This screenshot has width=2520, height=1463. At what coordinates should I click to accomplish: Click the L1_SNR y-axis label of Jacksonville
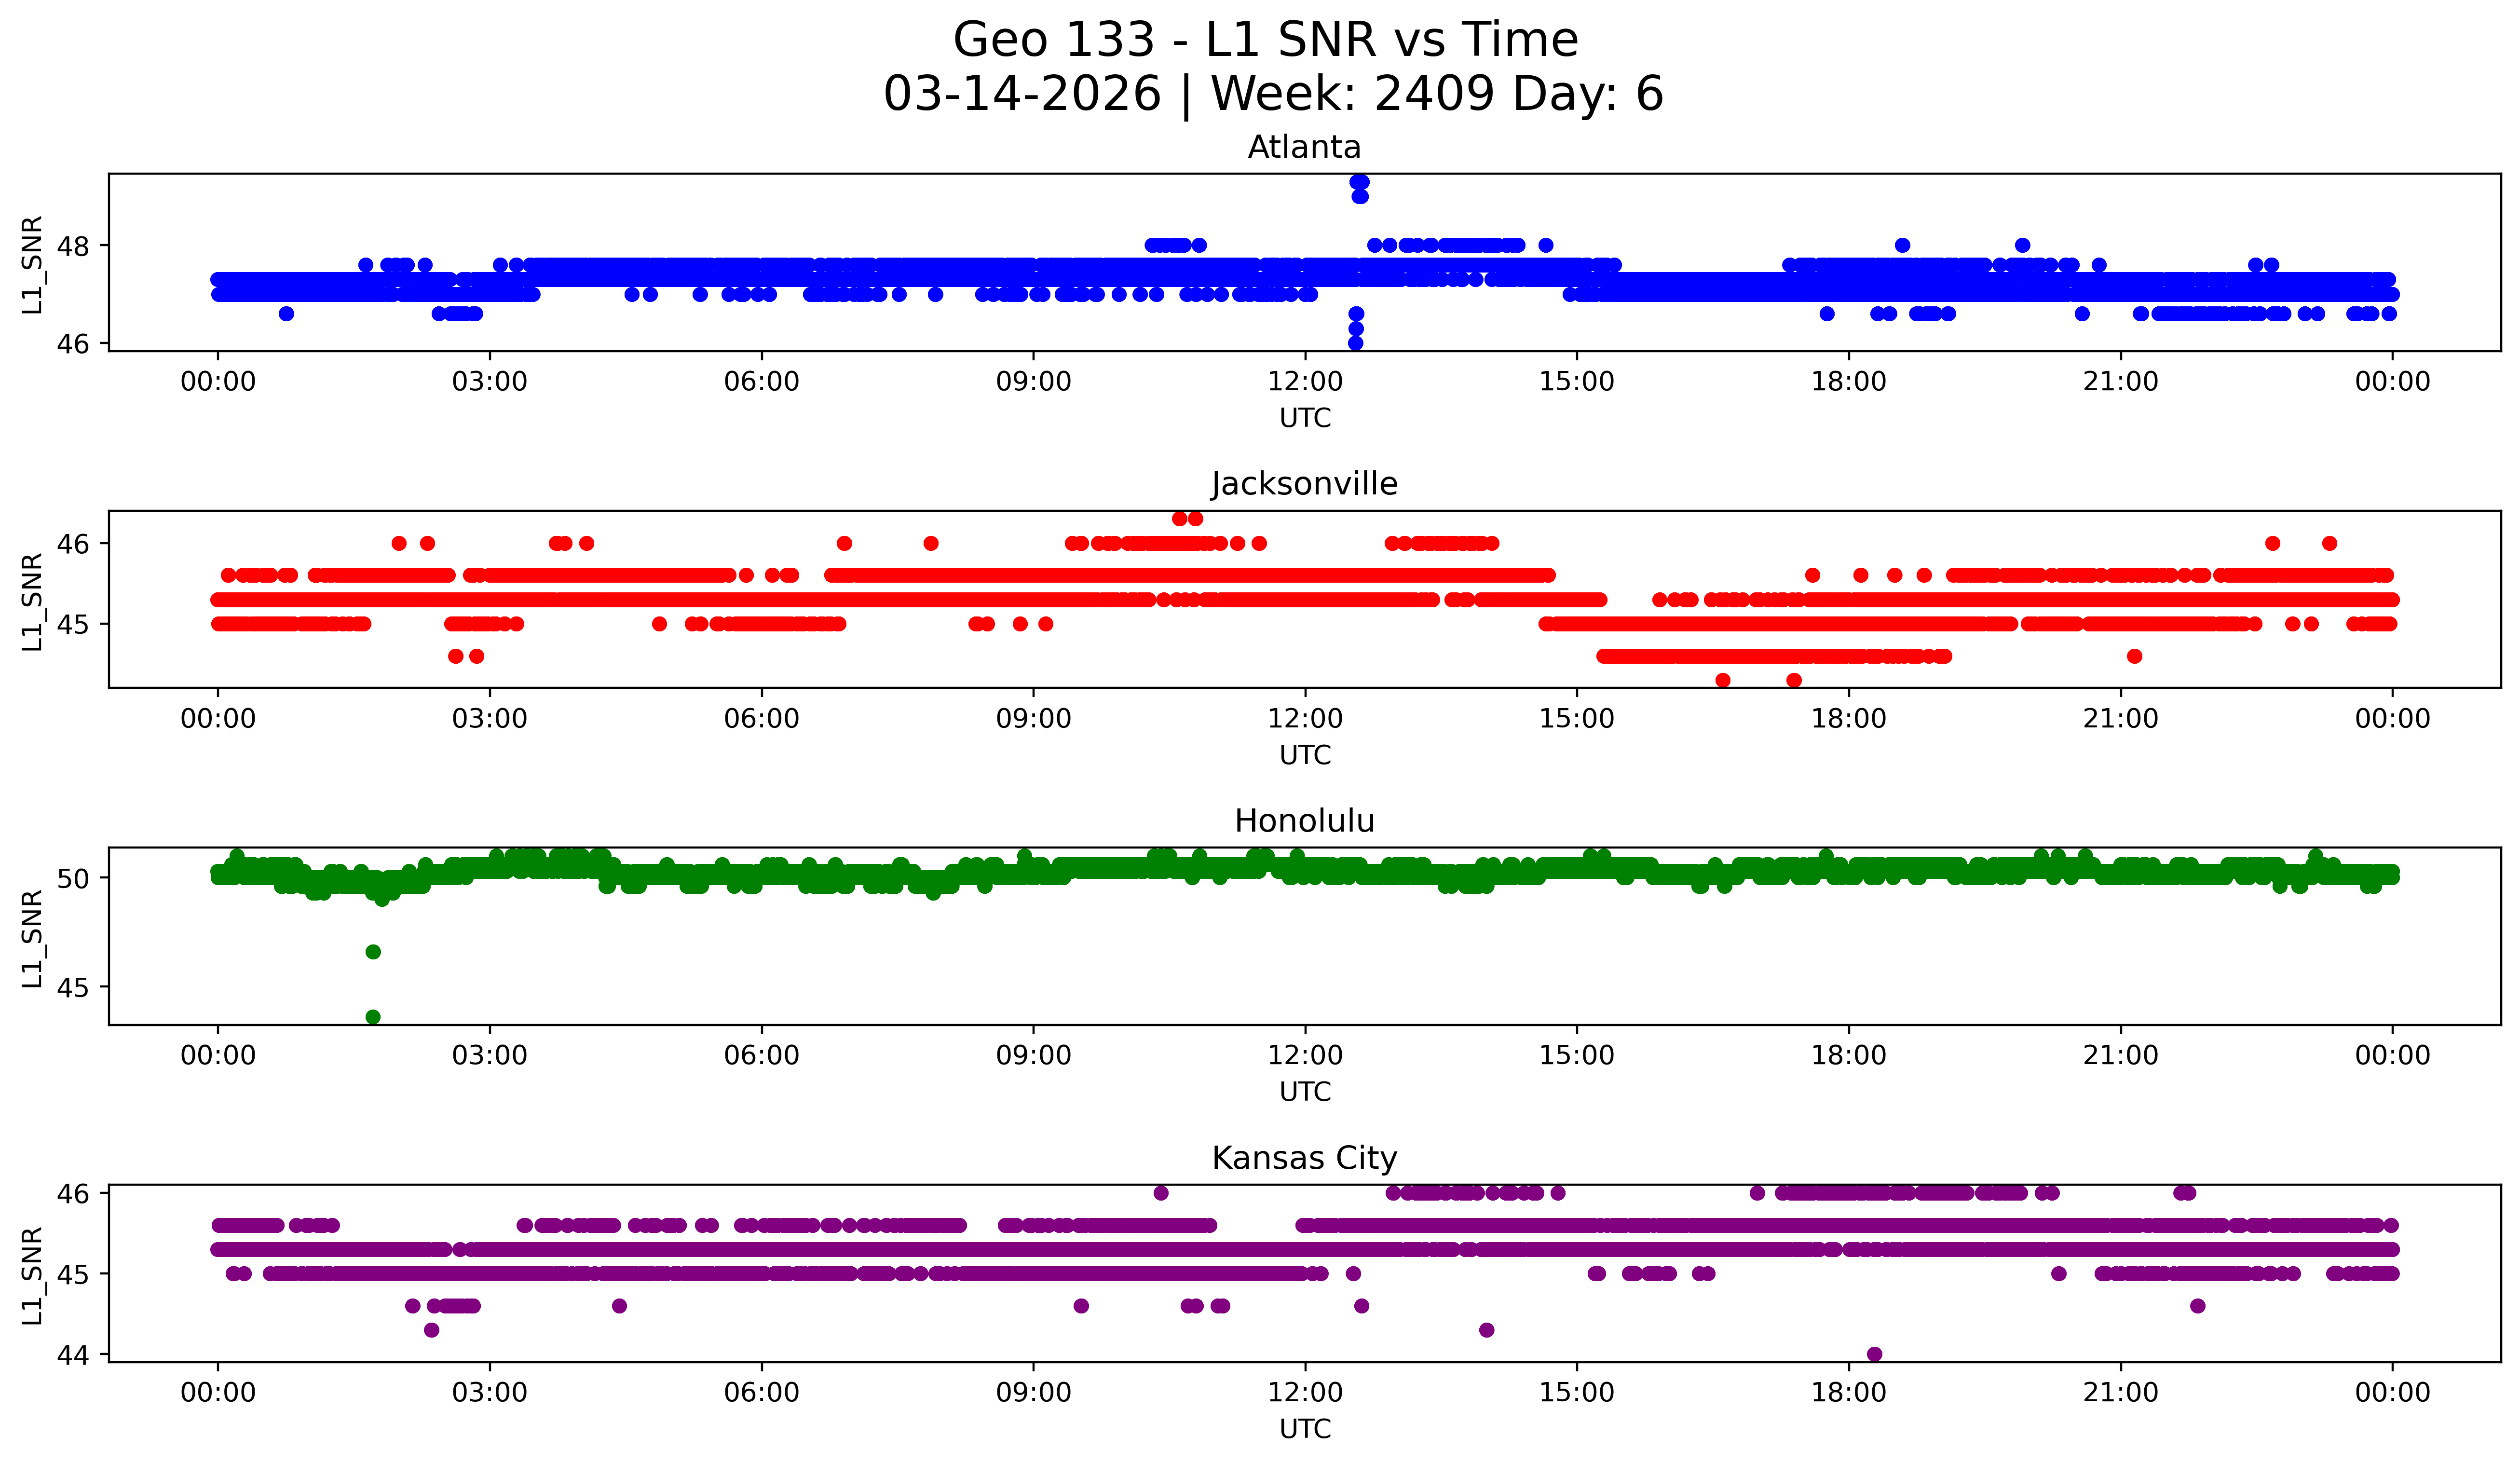[x=32, y=601]
